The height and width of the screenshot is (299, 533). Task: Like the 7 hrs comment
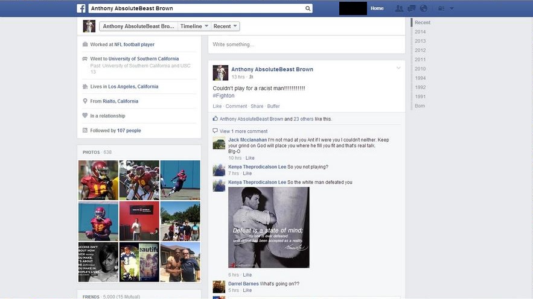click(247, 173)
